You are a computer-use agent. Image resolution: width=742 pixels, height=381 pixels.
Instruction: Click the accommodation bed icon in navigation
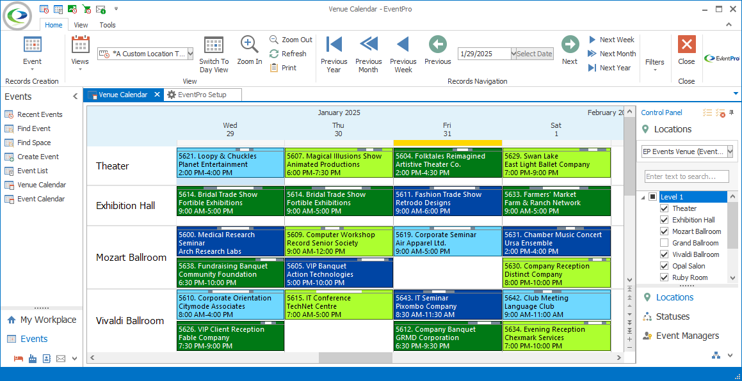pos(19,359)
